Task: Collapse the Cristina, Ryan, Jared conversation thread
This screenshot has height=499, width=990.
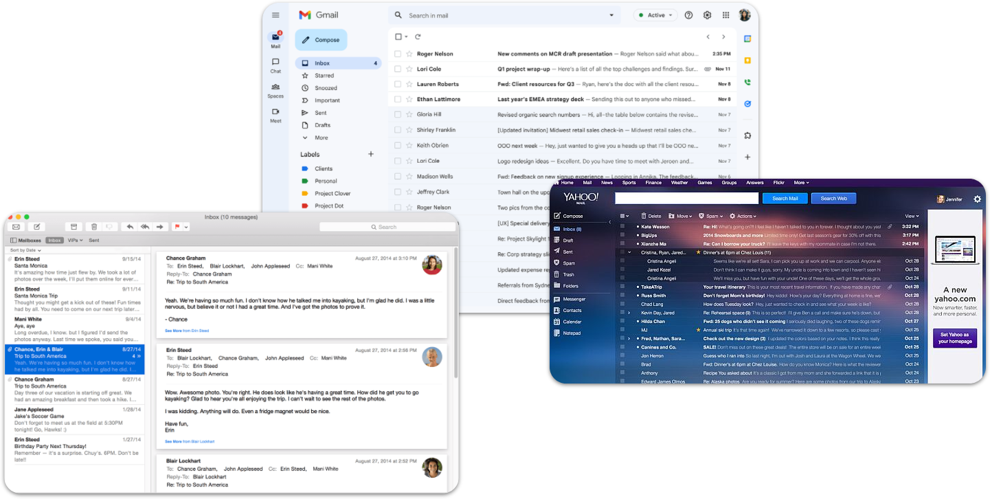Action: click(629, 252)
